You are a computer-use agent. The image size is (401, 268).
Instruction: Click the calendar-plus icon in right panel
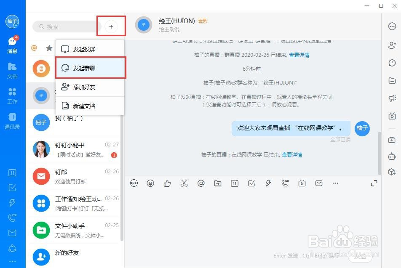coord(392,140)
